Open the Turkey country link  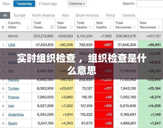[14, 89]
